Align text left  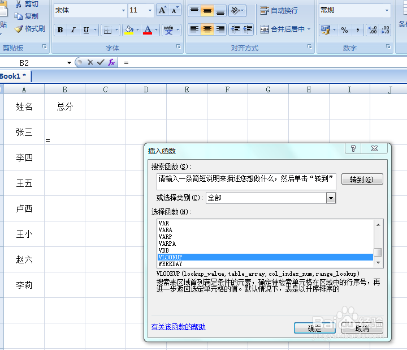[x=194, y=29]
